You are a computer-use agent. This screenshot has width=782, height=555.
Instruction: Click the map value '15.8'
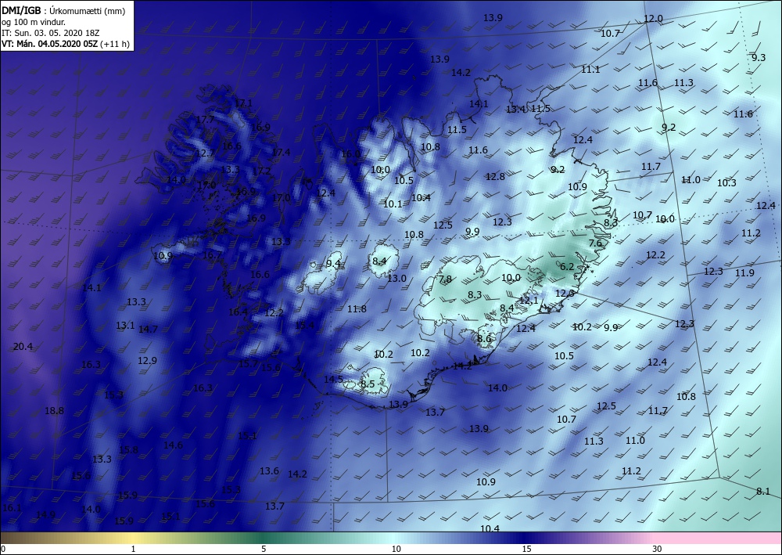(x=129, y=449)
